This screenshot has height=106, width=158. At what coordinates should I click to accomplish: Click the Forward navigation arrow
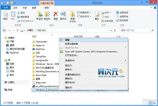click(x=9, y=31)
